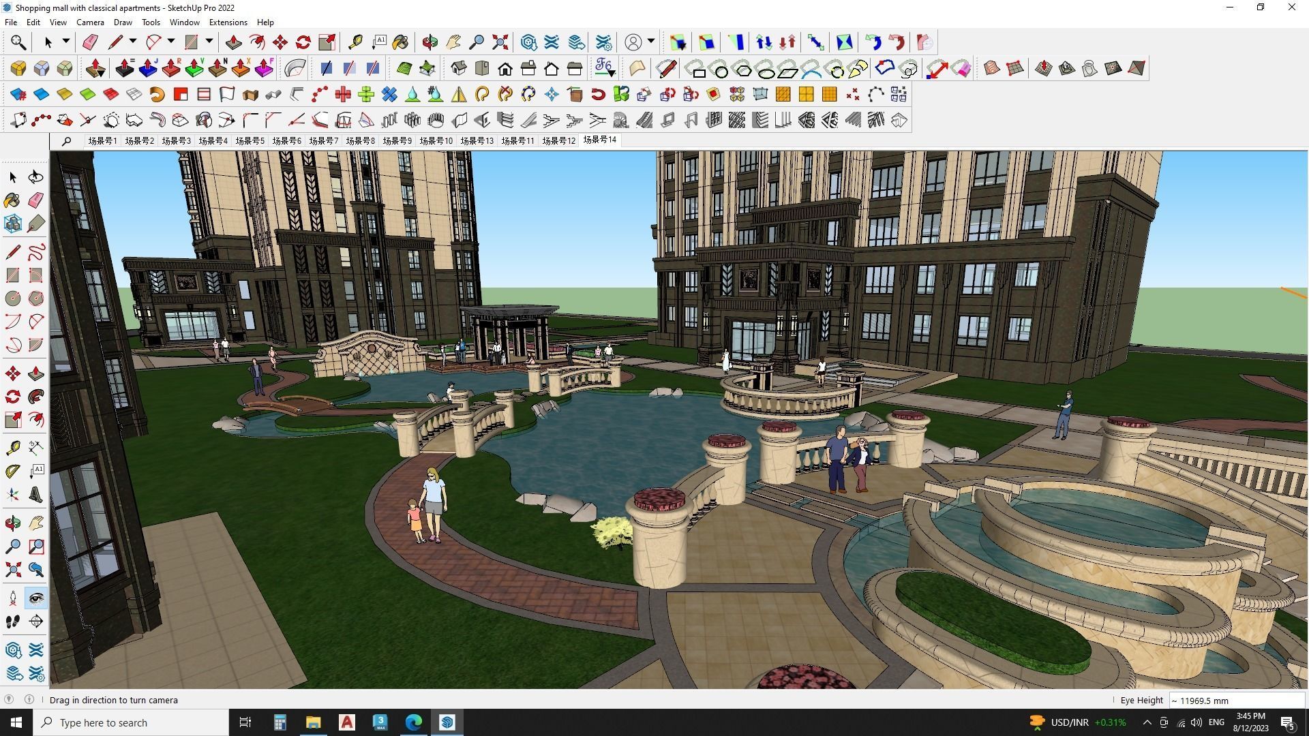Expand the Rectangle tool dropdown arrow
Viewport: 1309px width, 736px height.
pos(209,42)
